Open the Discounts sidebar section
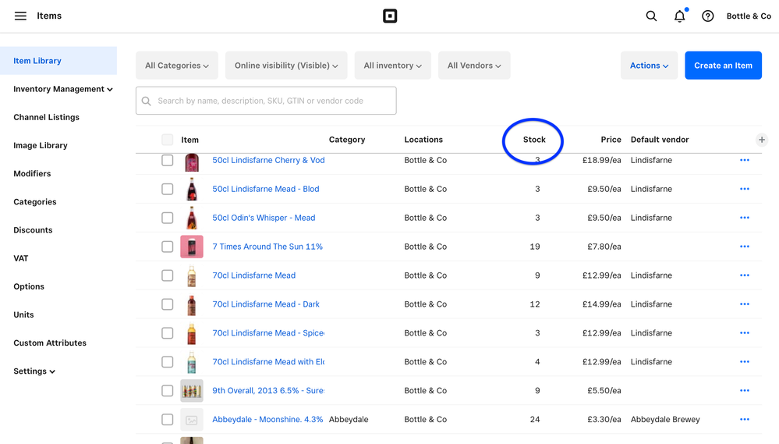Viewport: 779px width, 444px height. [x=33, y=230]
